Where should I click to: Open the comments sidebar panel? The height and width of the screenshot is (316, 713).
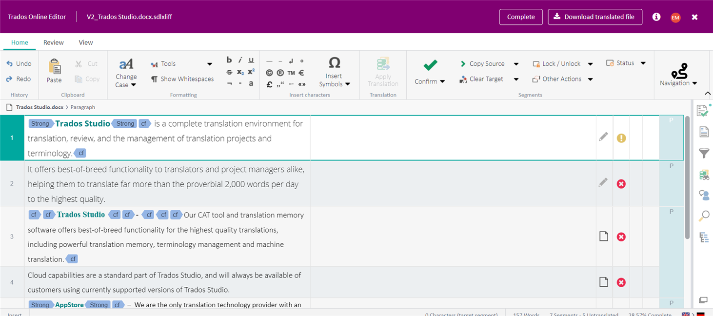(704, 195)
